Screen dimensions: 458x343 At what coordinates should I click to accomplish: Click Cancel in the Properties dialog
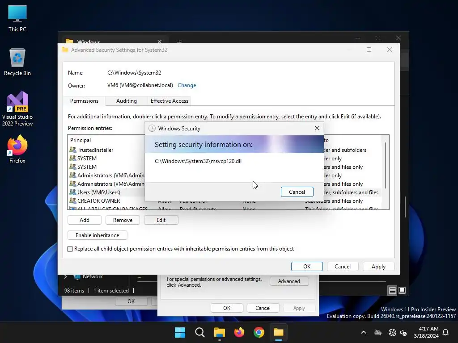[263, 308]
